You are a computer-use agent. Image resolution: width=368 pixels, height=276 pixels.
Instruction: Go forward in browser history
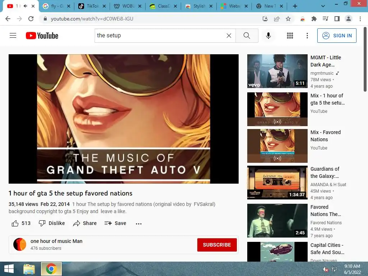click(x=19, y=19)
